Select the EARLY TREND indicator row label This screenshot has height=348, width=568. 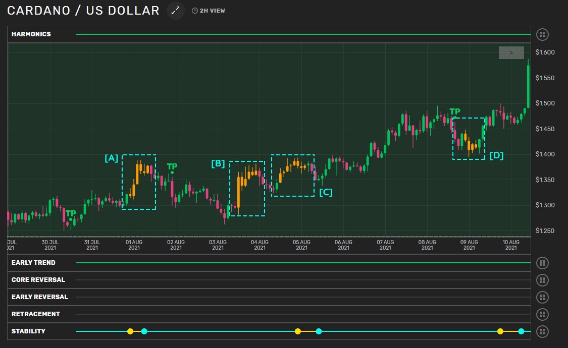point(33,263)
